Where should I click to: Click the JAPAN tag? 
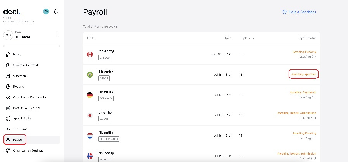(104, 119)
